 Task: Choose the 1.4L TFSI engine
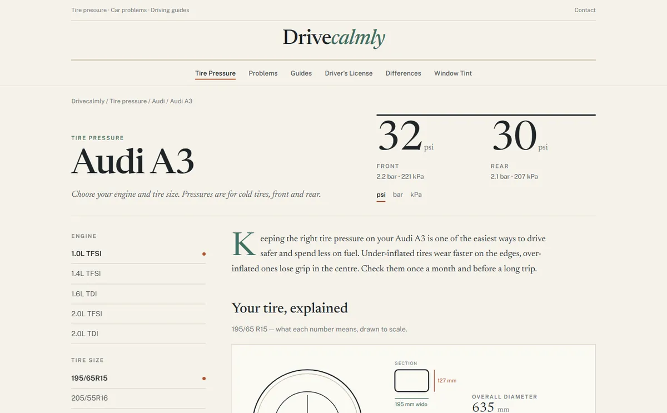click(138, 273)
